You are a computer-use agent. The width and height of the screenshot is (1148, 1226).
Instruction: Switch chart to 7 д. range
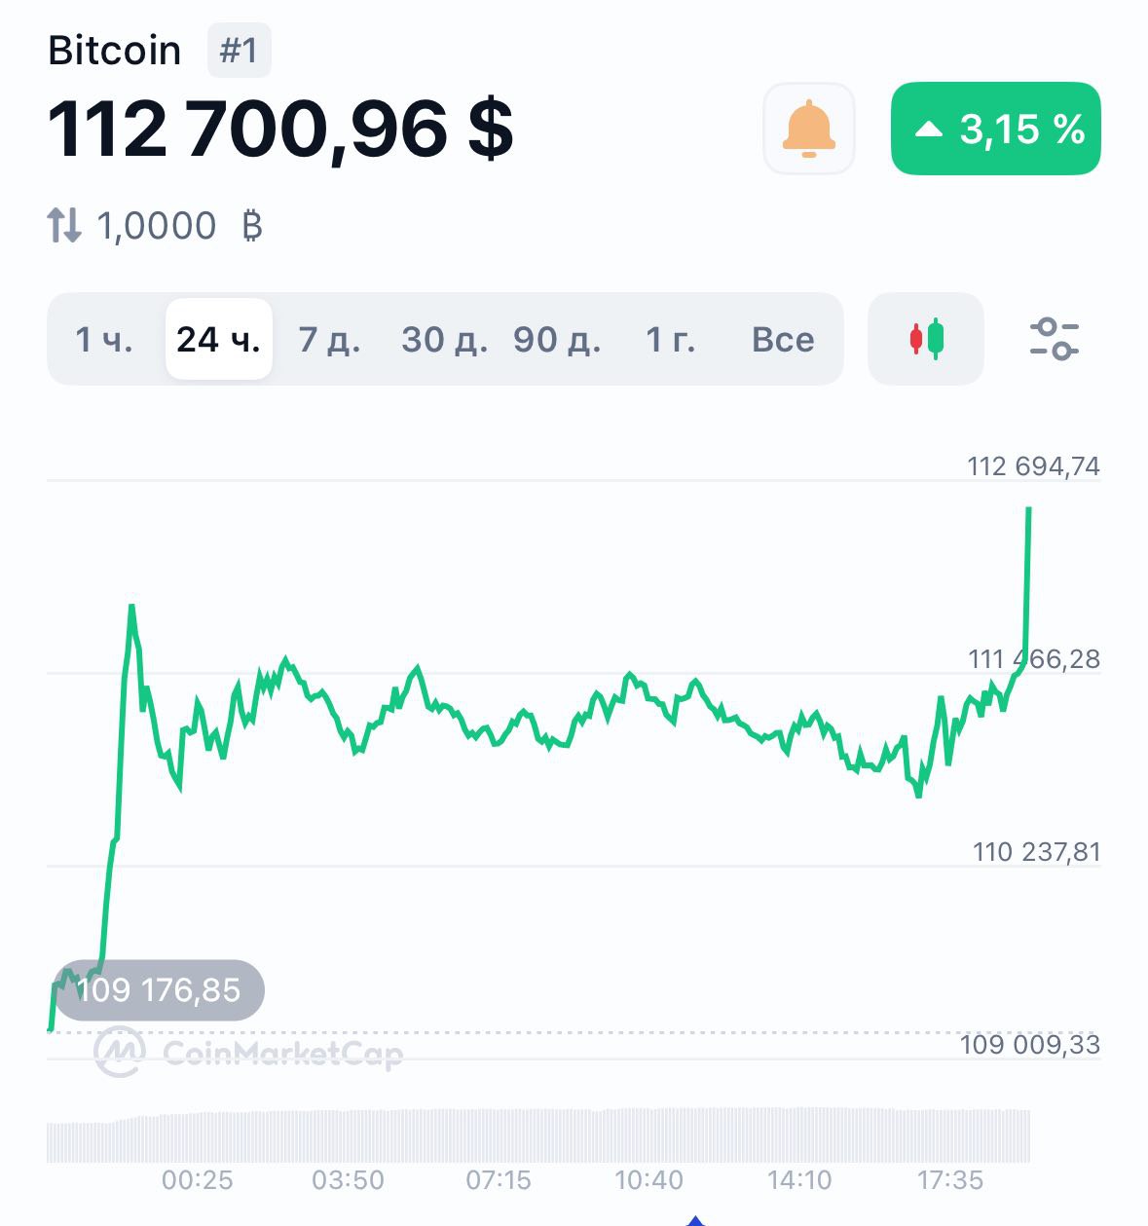tap(329, 340)
